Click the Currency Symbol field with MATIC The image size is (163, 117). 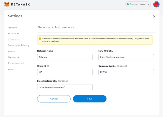click(x=126, y=72)
